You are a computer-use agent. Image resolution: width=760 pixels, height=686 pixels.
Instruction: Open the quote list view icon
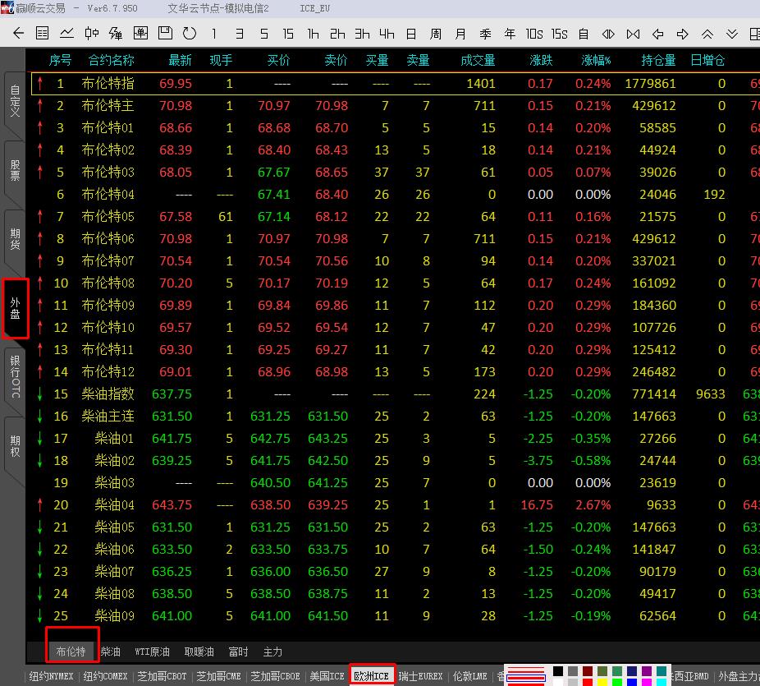coord(43,34)
